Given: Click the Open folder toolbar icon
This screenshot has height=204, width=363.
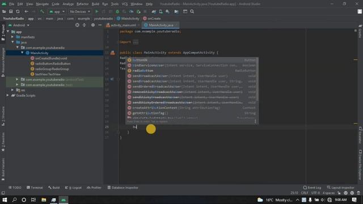Looking at the screenshot, I should (x=4, y=11).
